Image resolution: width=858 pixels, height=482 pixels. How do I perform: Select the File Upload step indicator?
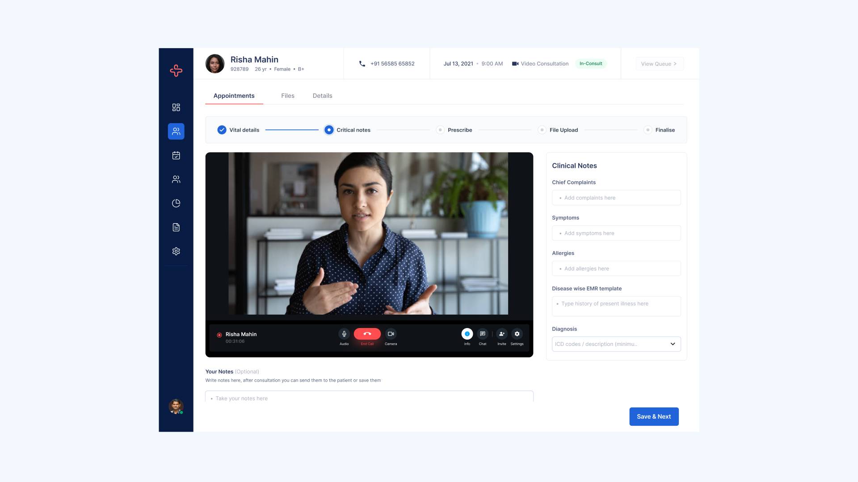(x=542, y=130)
